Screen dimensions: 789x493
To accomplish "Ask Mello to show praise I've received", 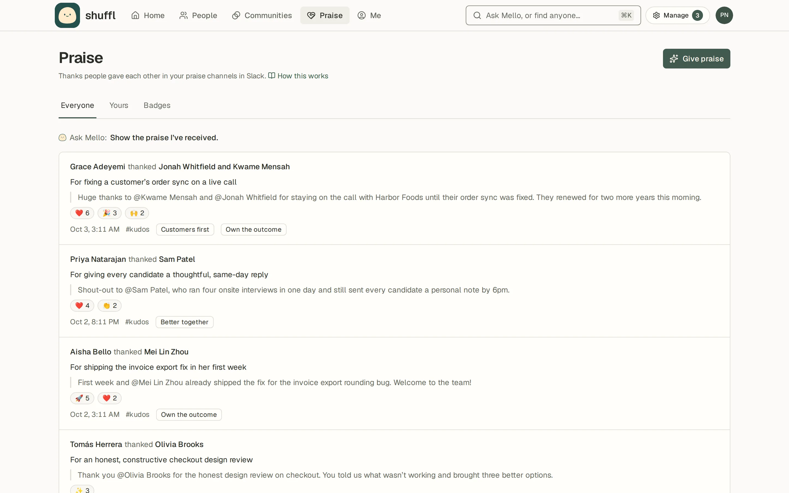I will 164,137.
